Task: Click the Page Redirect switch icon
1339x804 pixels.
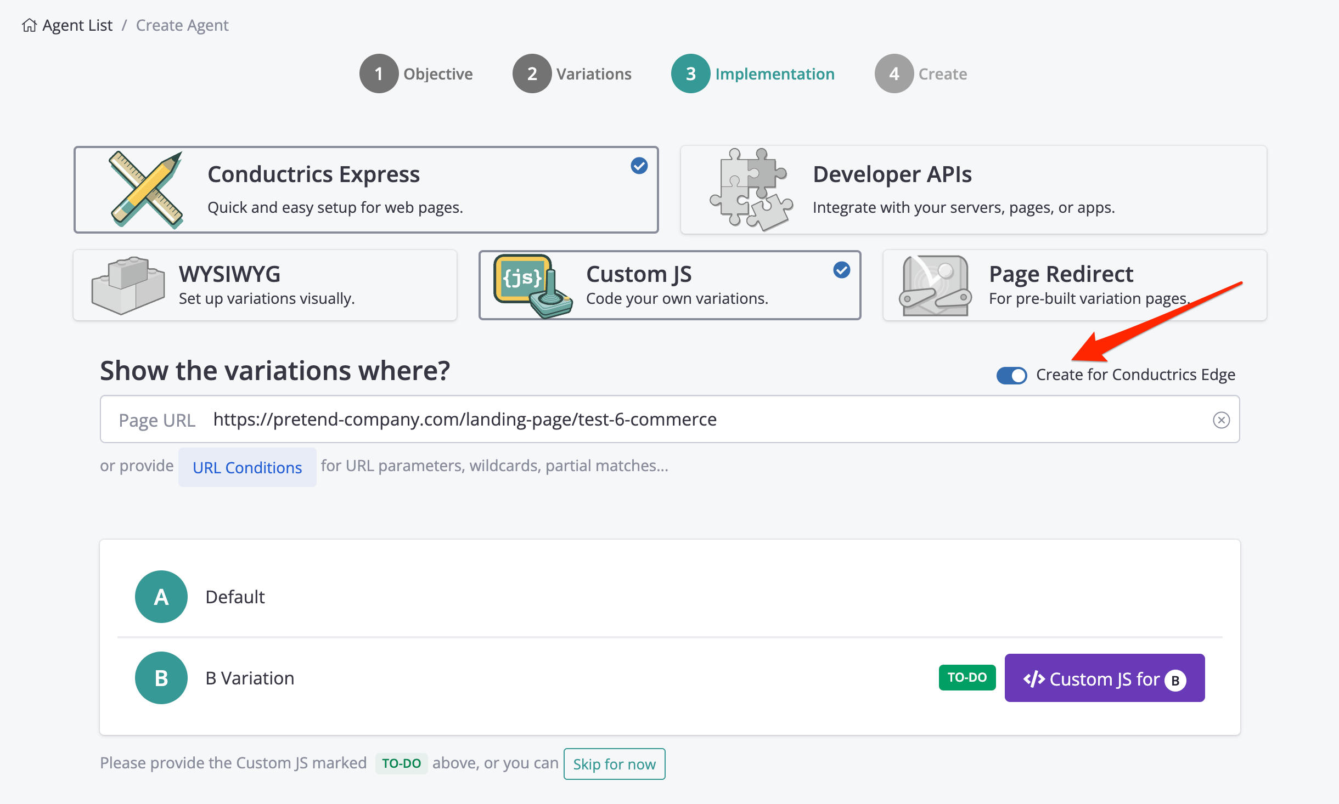Action: (935, 285)
